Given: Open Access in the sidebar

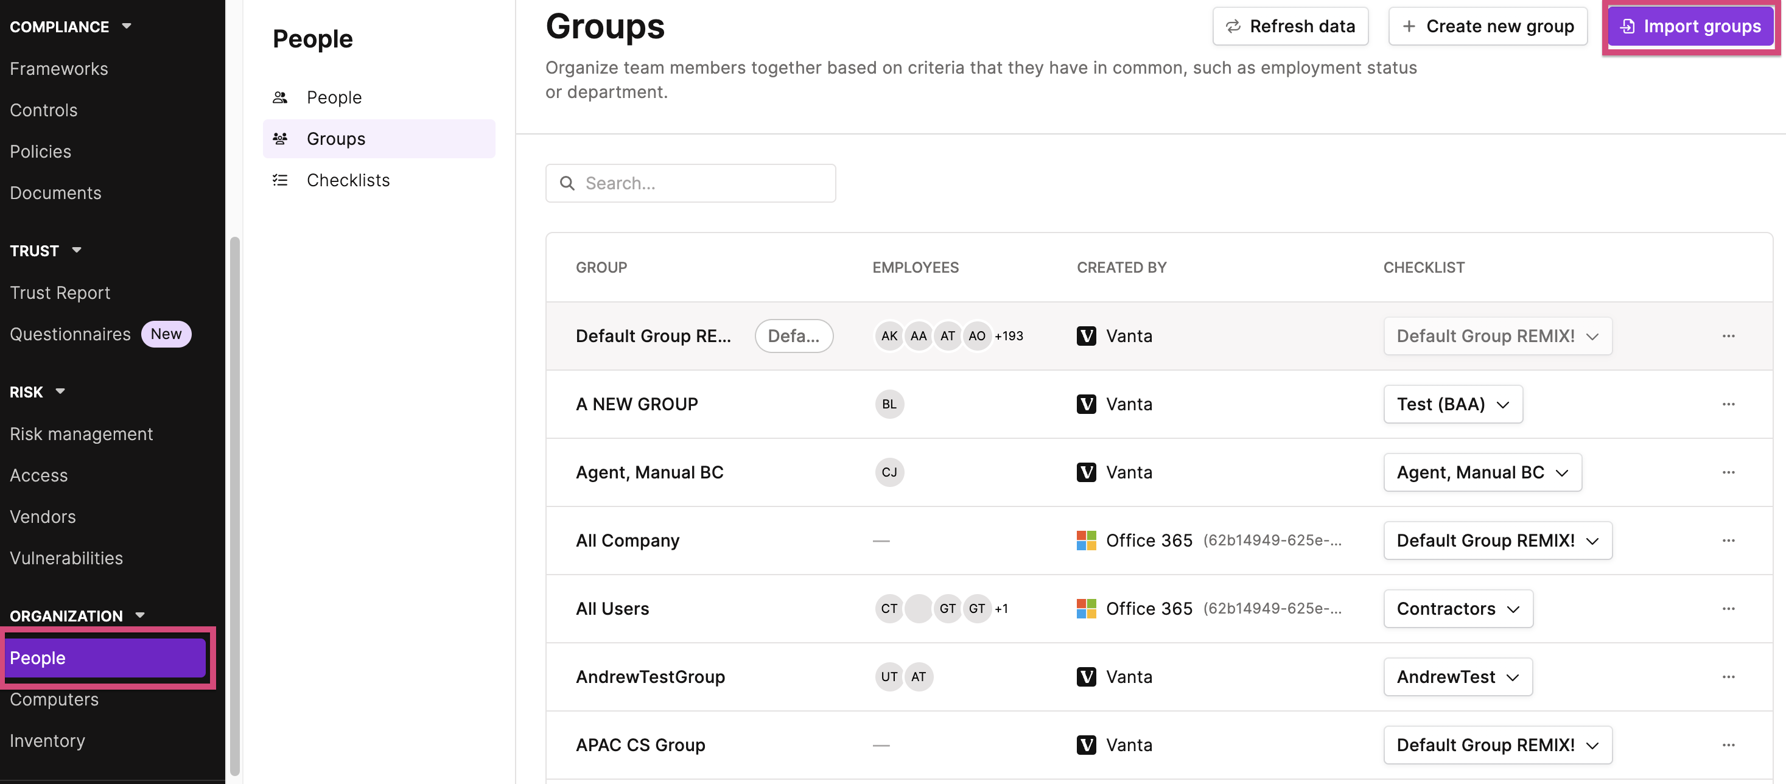Looking at the screenshot, I should tap(39, 475).
